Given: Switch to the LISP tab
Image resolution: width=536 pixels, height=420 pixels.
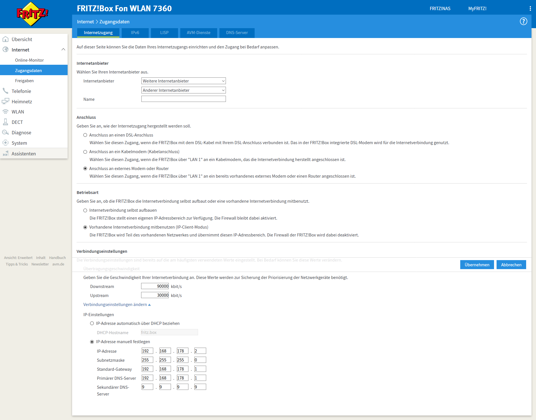Looking at the screenshot, I should pos(164,33).
